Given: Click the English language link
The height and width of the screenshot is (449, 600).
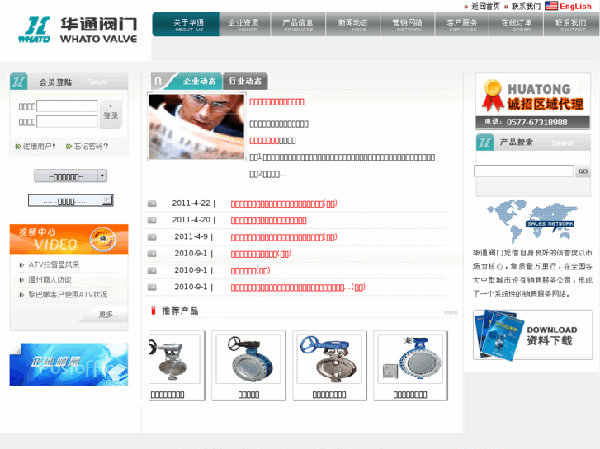Looking at the screenshot, I should (x=575, y=6).
